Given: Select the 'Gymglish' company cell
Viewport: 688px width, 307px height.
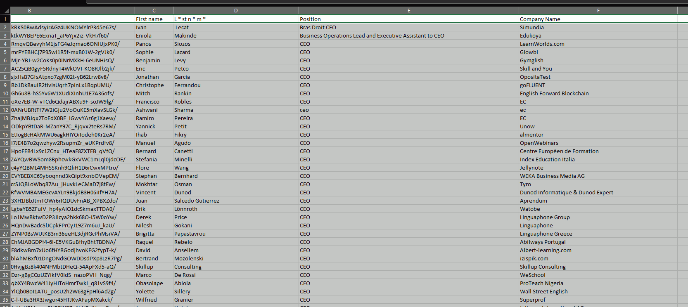Looking at the screenshot, I should click(x=598, y=60).
